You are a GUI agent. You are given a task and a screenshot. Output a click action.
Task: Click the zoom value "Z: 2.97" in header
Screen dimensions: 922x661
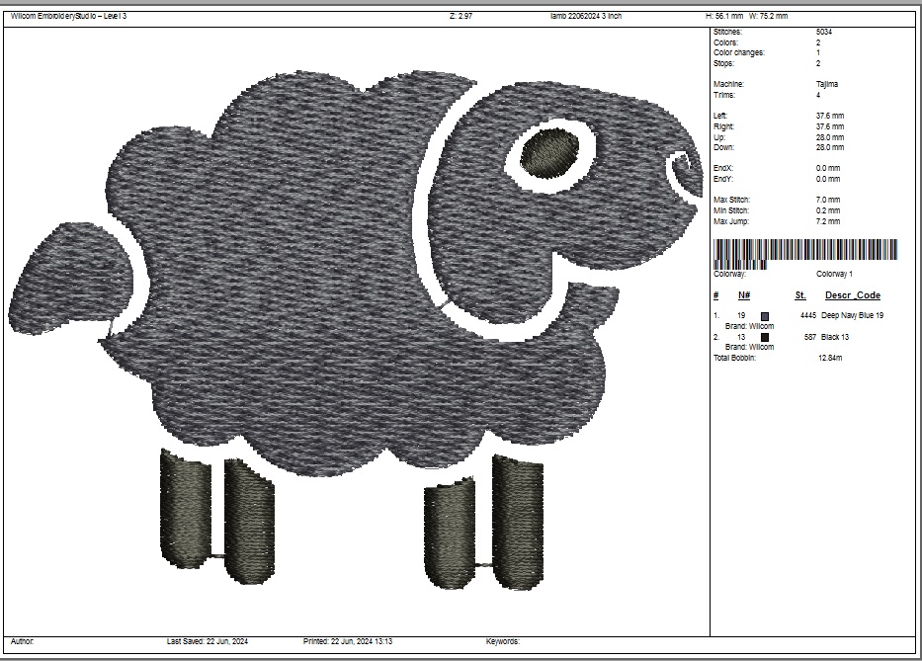[461, 16]
